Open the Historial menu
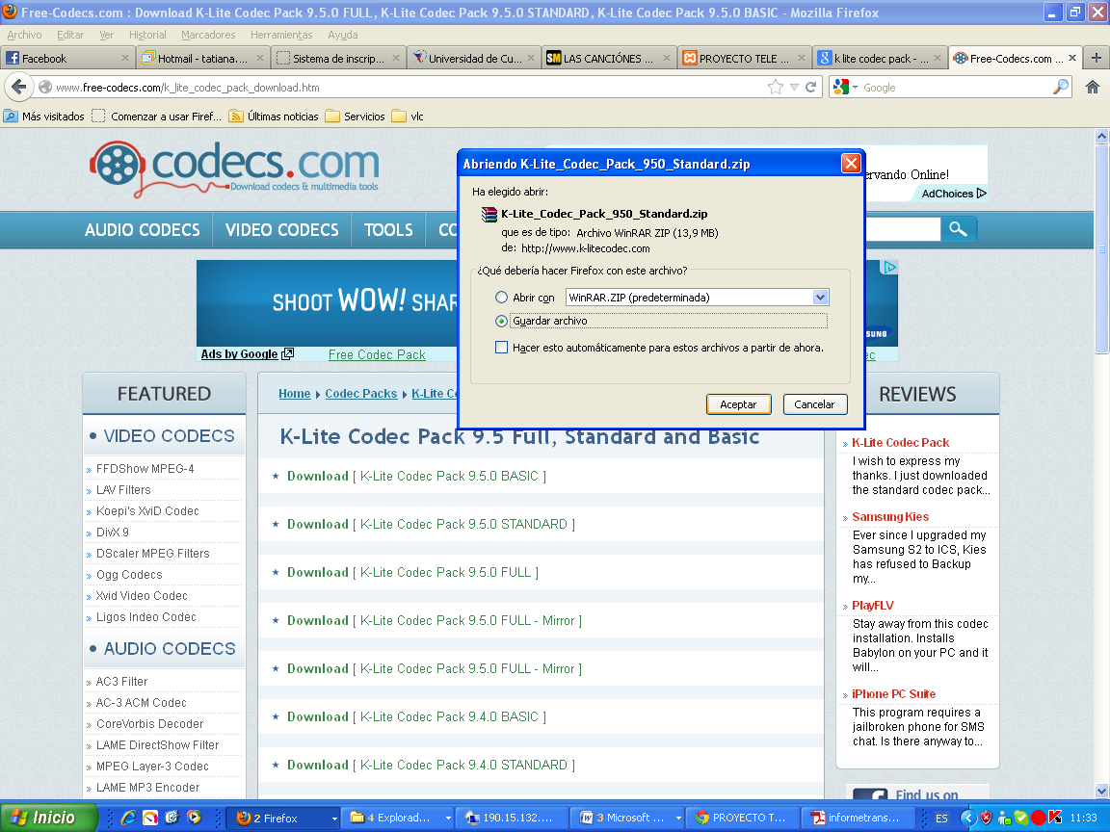1110x832 pixels. point(147,35)
